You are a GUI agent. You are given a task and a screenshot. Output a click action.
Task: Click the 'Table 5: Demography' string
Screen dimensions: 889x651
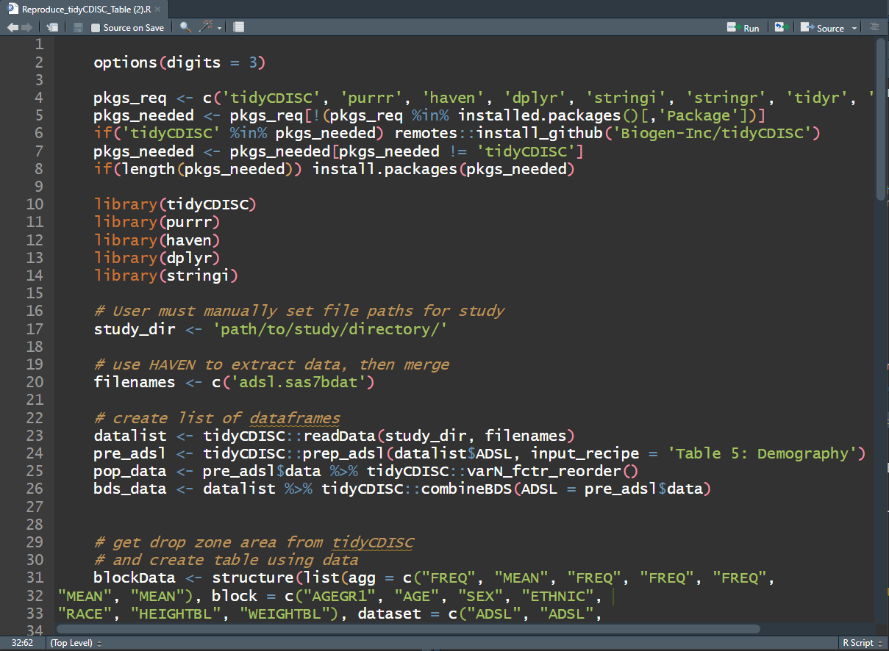[x=763, y=453]
